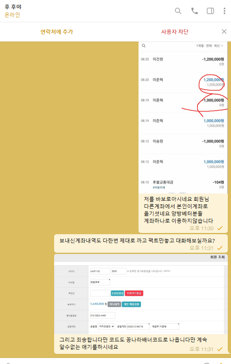
Task: Open search in the chat header
Action: coord(178,11)
